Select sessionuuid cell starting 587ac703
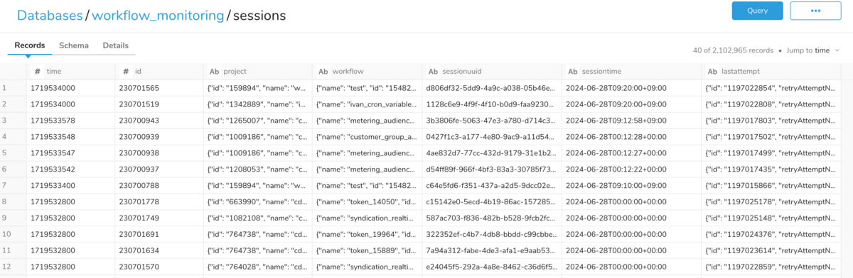 492,218
